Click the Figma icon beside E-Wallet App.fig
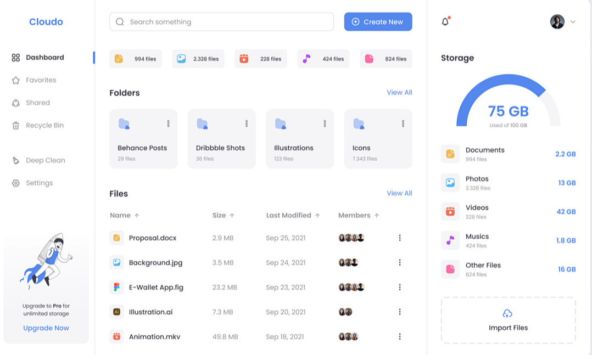The width and height of the screenshot is (592, 355). pyautogui.click(x=116, y=287)
